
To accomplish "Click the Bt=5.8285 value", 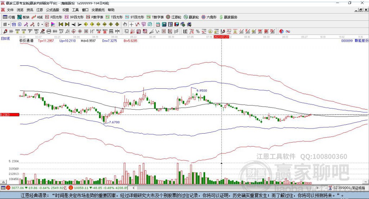I will click(130, 41).
